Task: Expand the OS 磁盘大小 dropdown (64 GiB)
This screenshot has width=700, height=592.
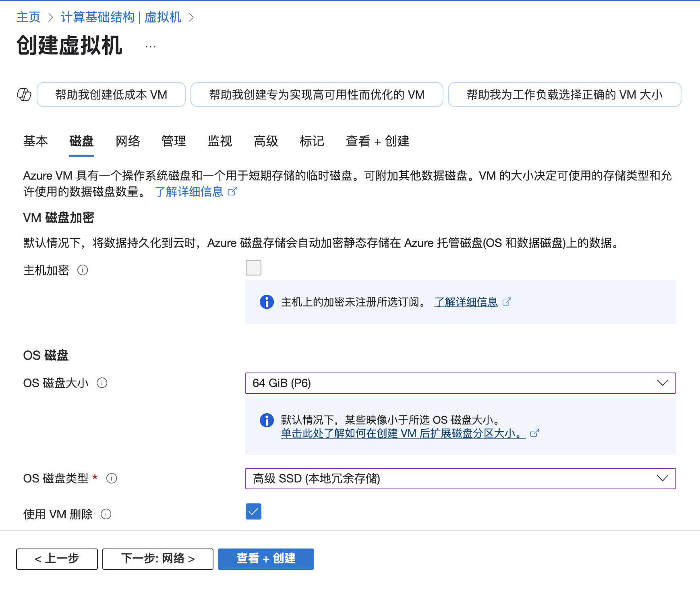Action: click(460, 383)
